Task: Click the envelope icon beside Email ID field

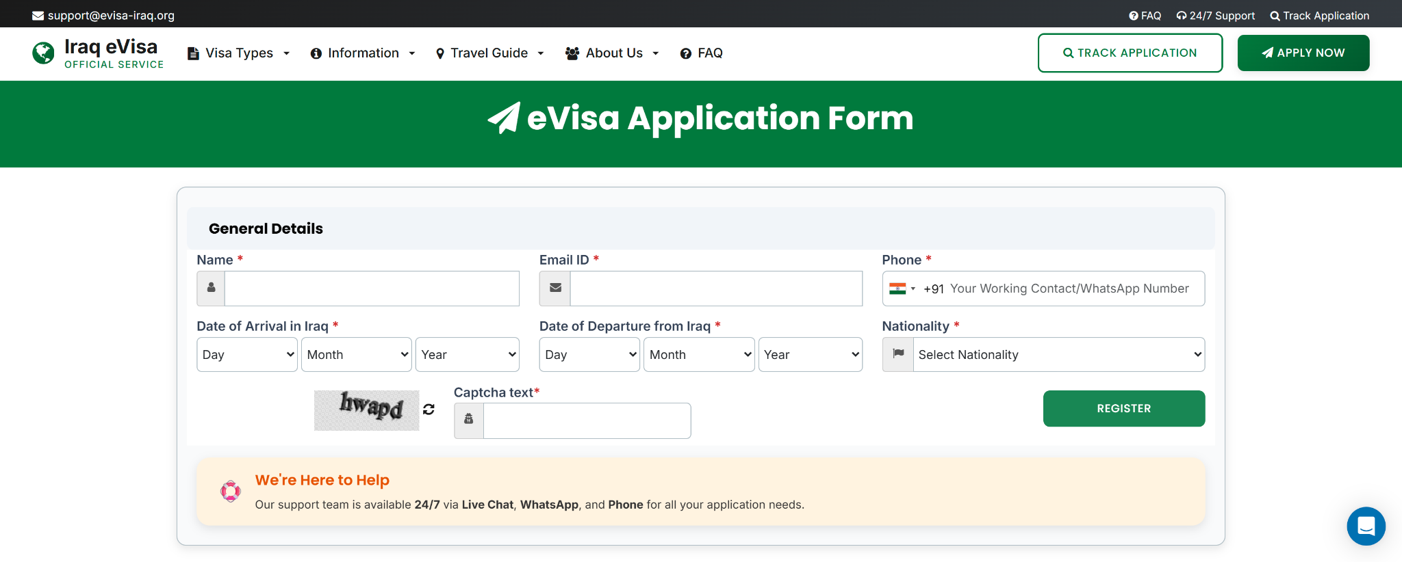Action: [x=555, y=289]
